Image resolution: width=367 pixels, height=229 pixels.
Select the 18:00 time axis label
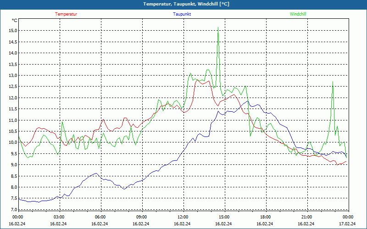pos(265,217)
